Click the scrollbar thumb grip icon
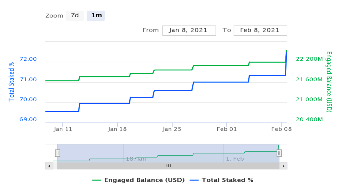Viewport: 340px width, 185px height. pos(168,166)
